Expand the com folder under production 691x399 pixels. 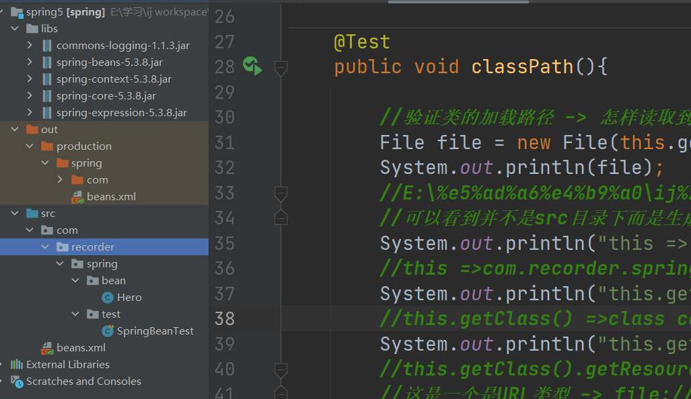60,180
